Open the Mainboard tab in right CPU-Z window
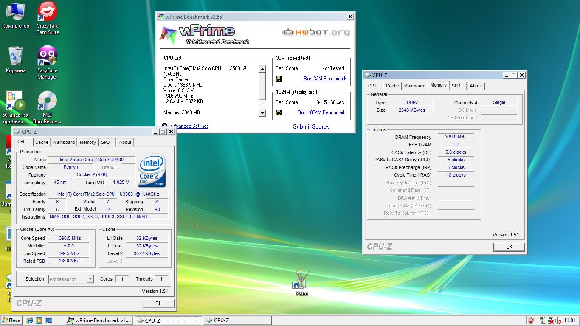The width and height of the screenshot is (580, 326). click(x=415, y=86)
